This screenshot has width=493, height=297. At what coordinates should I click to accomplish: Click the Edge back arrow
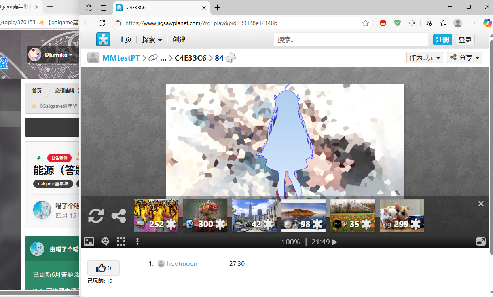(87, 23)
